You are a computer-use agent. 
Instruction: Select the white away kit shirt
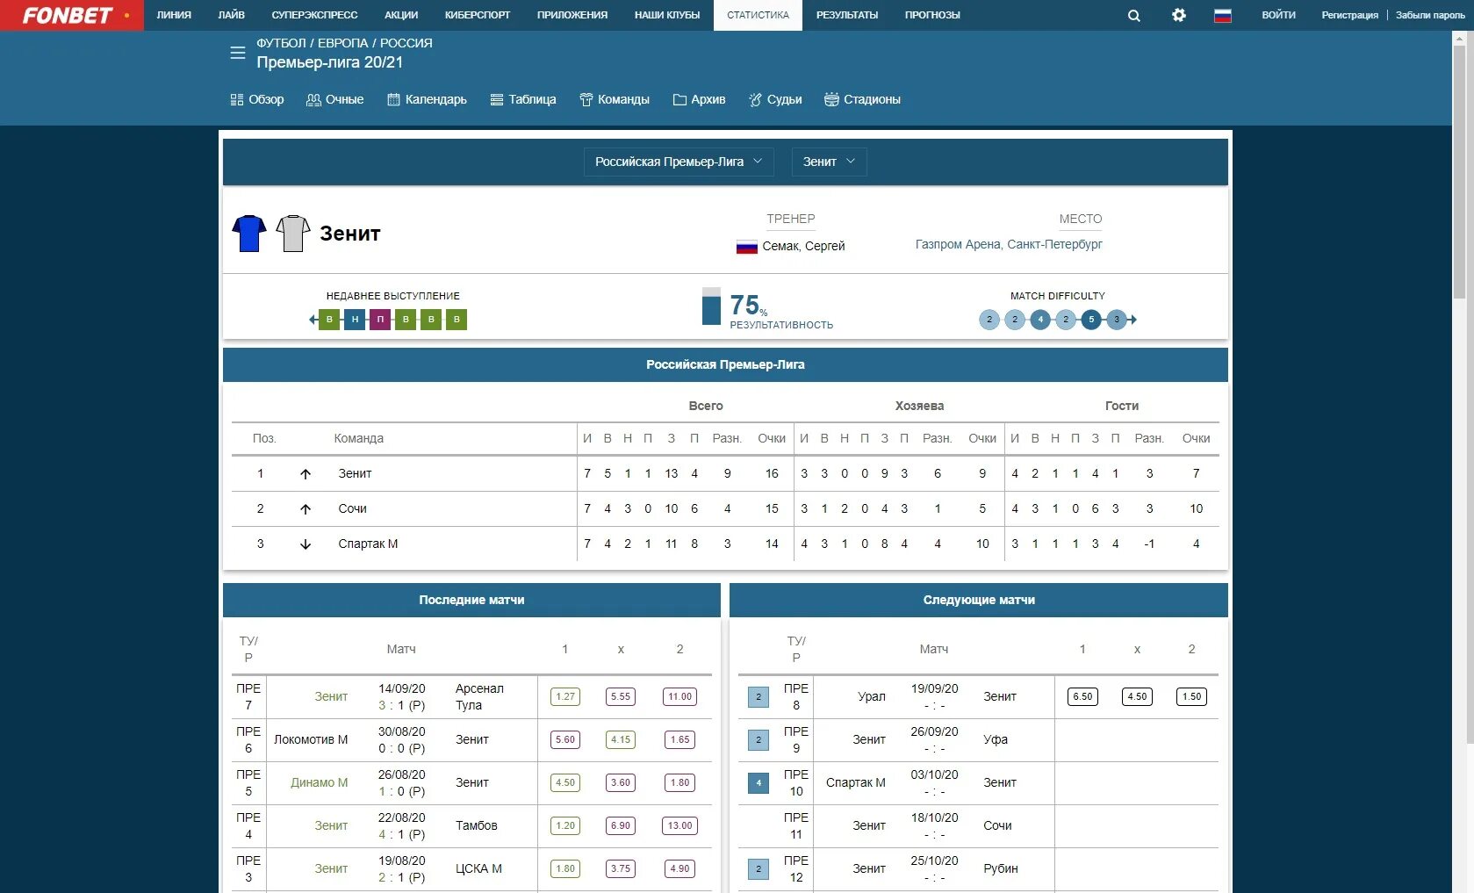(x=293, y=234)
